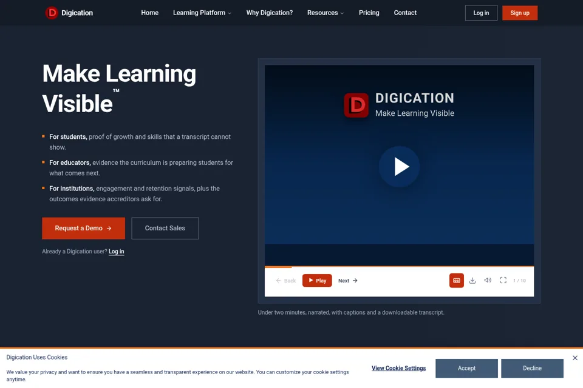
Task: Click the Request a Demo button
Action: coord(83,228)
